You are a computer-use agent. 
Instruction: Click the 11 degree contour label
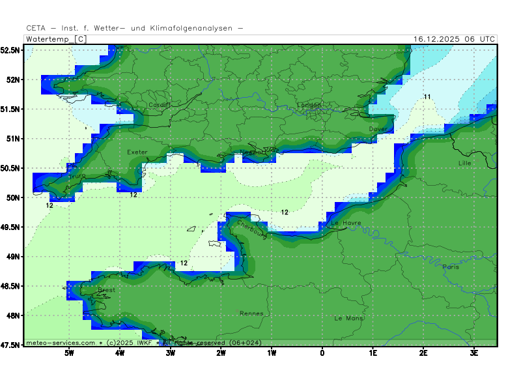[427, 97]
